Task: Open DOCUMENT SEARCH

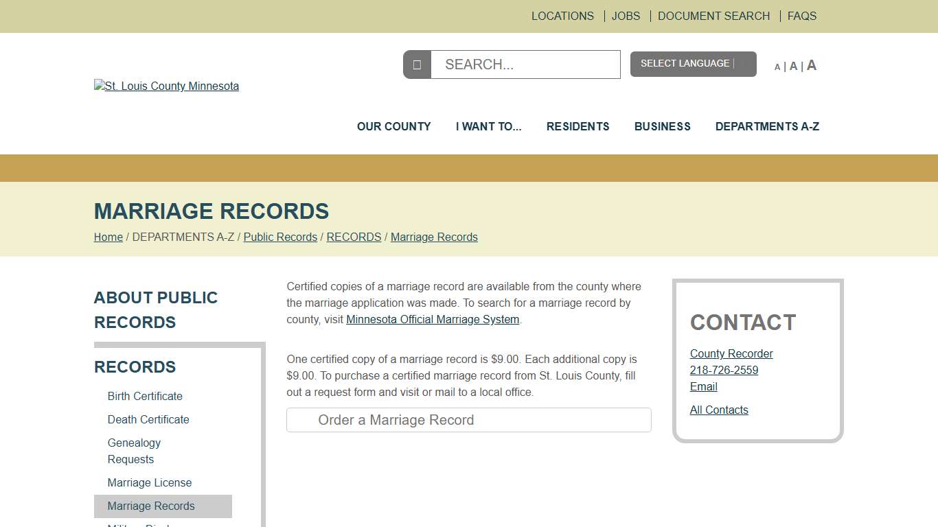Action: point(713,16)
